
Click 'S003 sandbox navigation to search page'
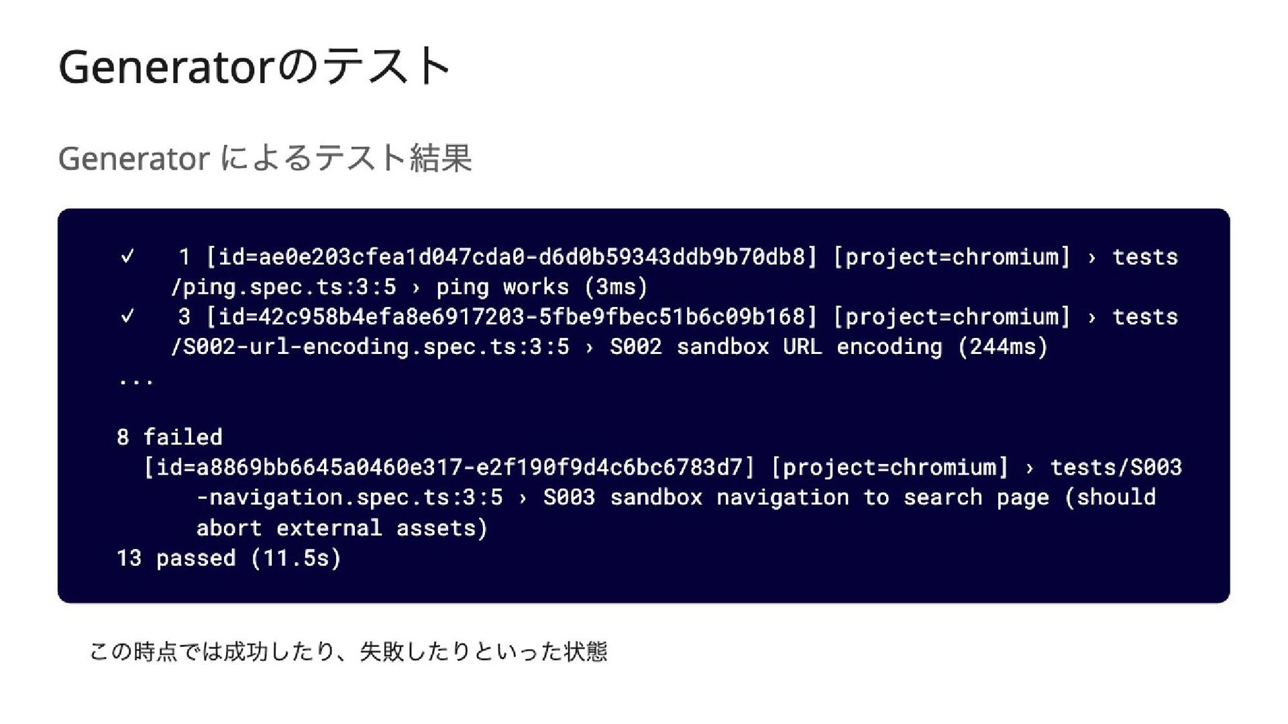pyautogui.click(x=796, y=497)
